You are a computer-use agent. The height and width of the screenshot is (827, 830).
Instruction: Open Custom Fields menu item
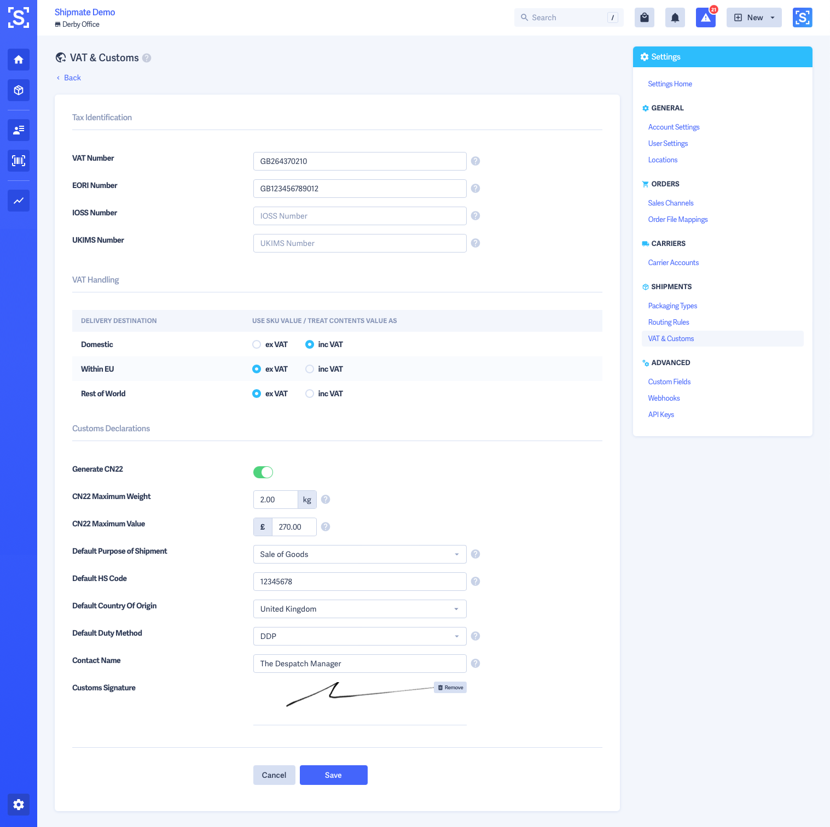[669, 382]
